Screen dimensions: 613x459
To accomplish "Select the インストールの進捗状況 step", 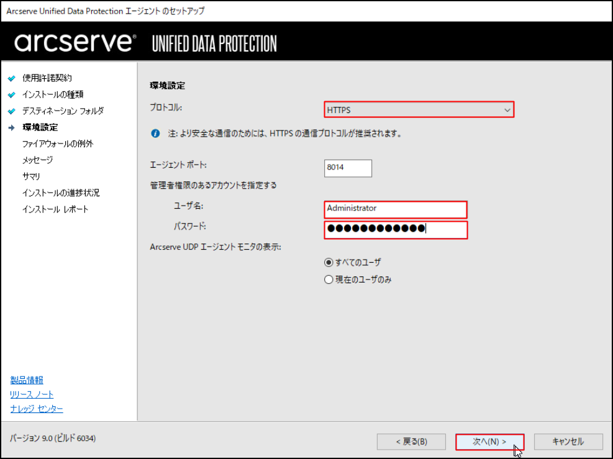I will [61, 193].
